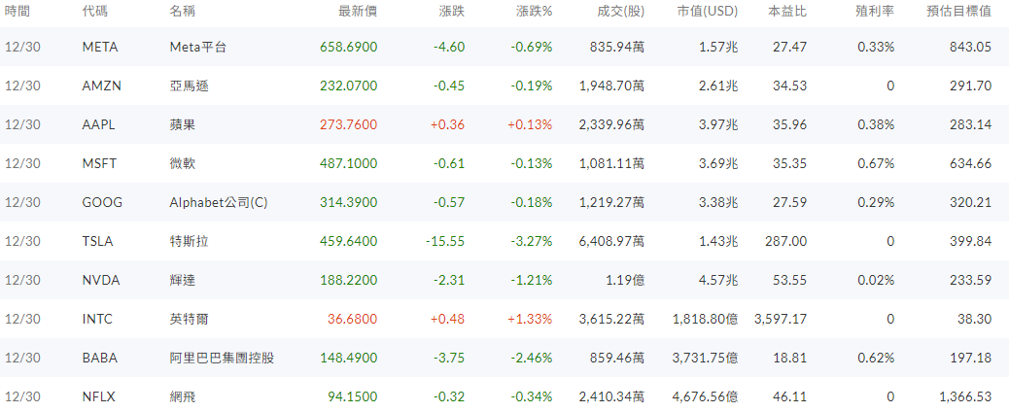Viewport: 1009px width, 412px height.
Task: Click TSLA latest price 459.6400
Action: [349, 241]
